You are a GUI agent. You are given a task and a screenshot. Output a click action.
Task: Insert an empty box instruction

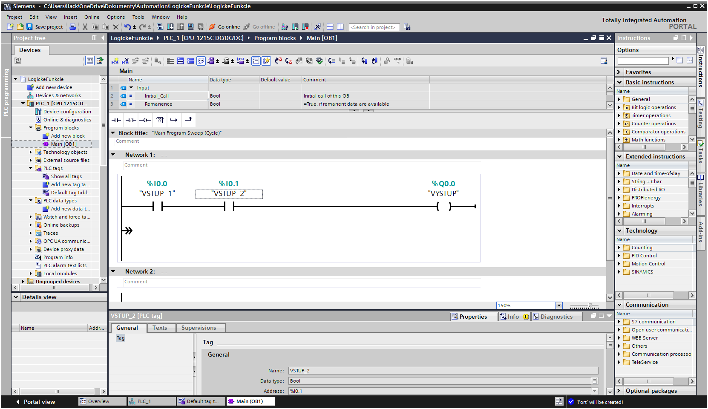[x=160, y=120]
